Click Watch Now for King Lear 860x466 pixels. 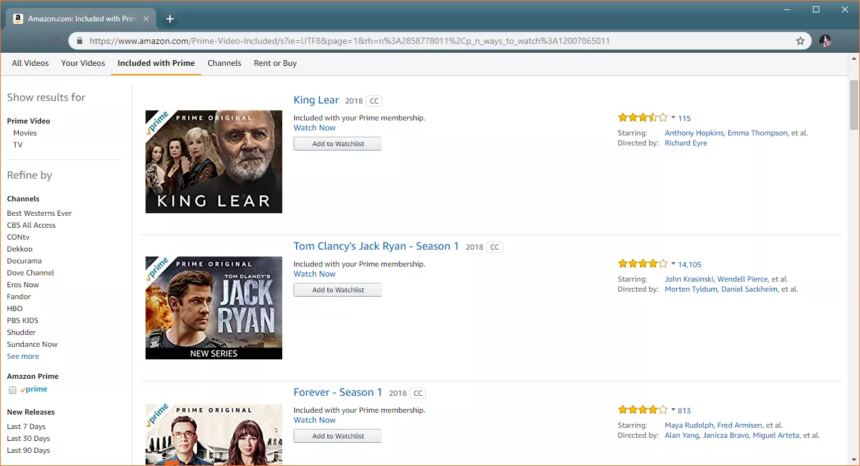(314, 128)
